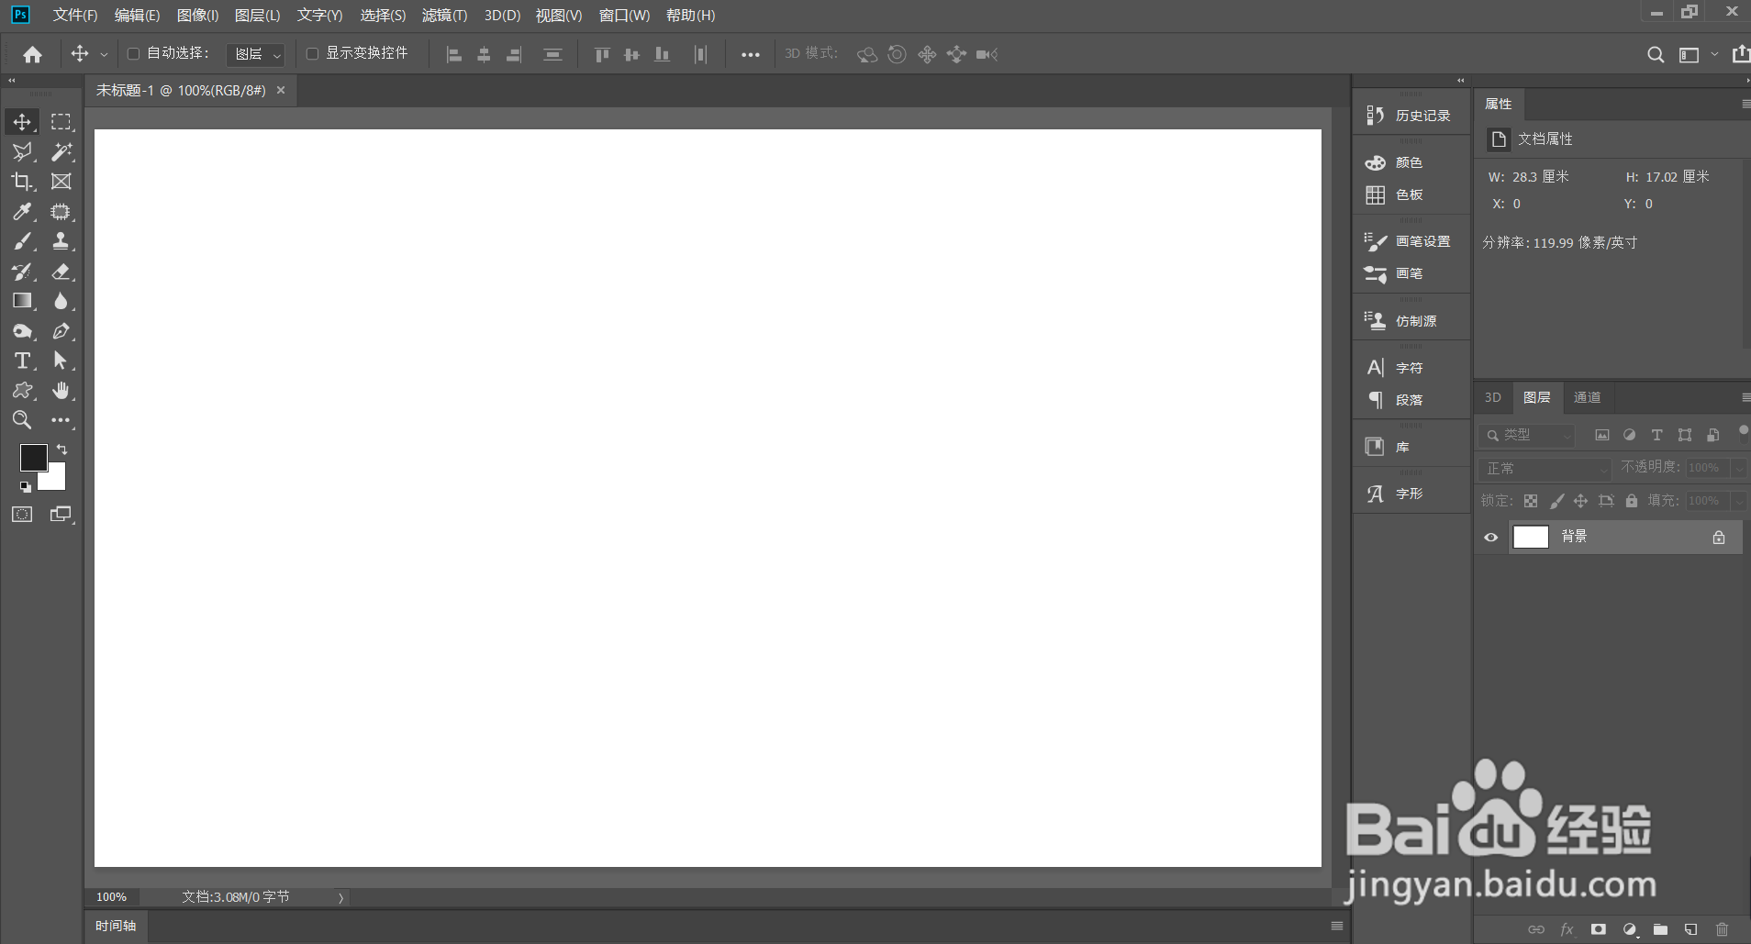Switch to the 通道 tab

(x=1587, y=397)
